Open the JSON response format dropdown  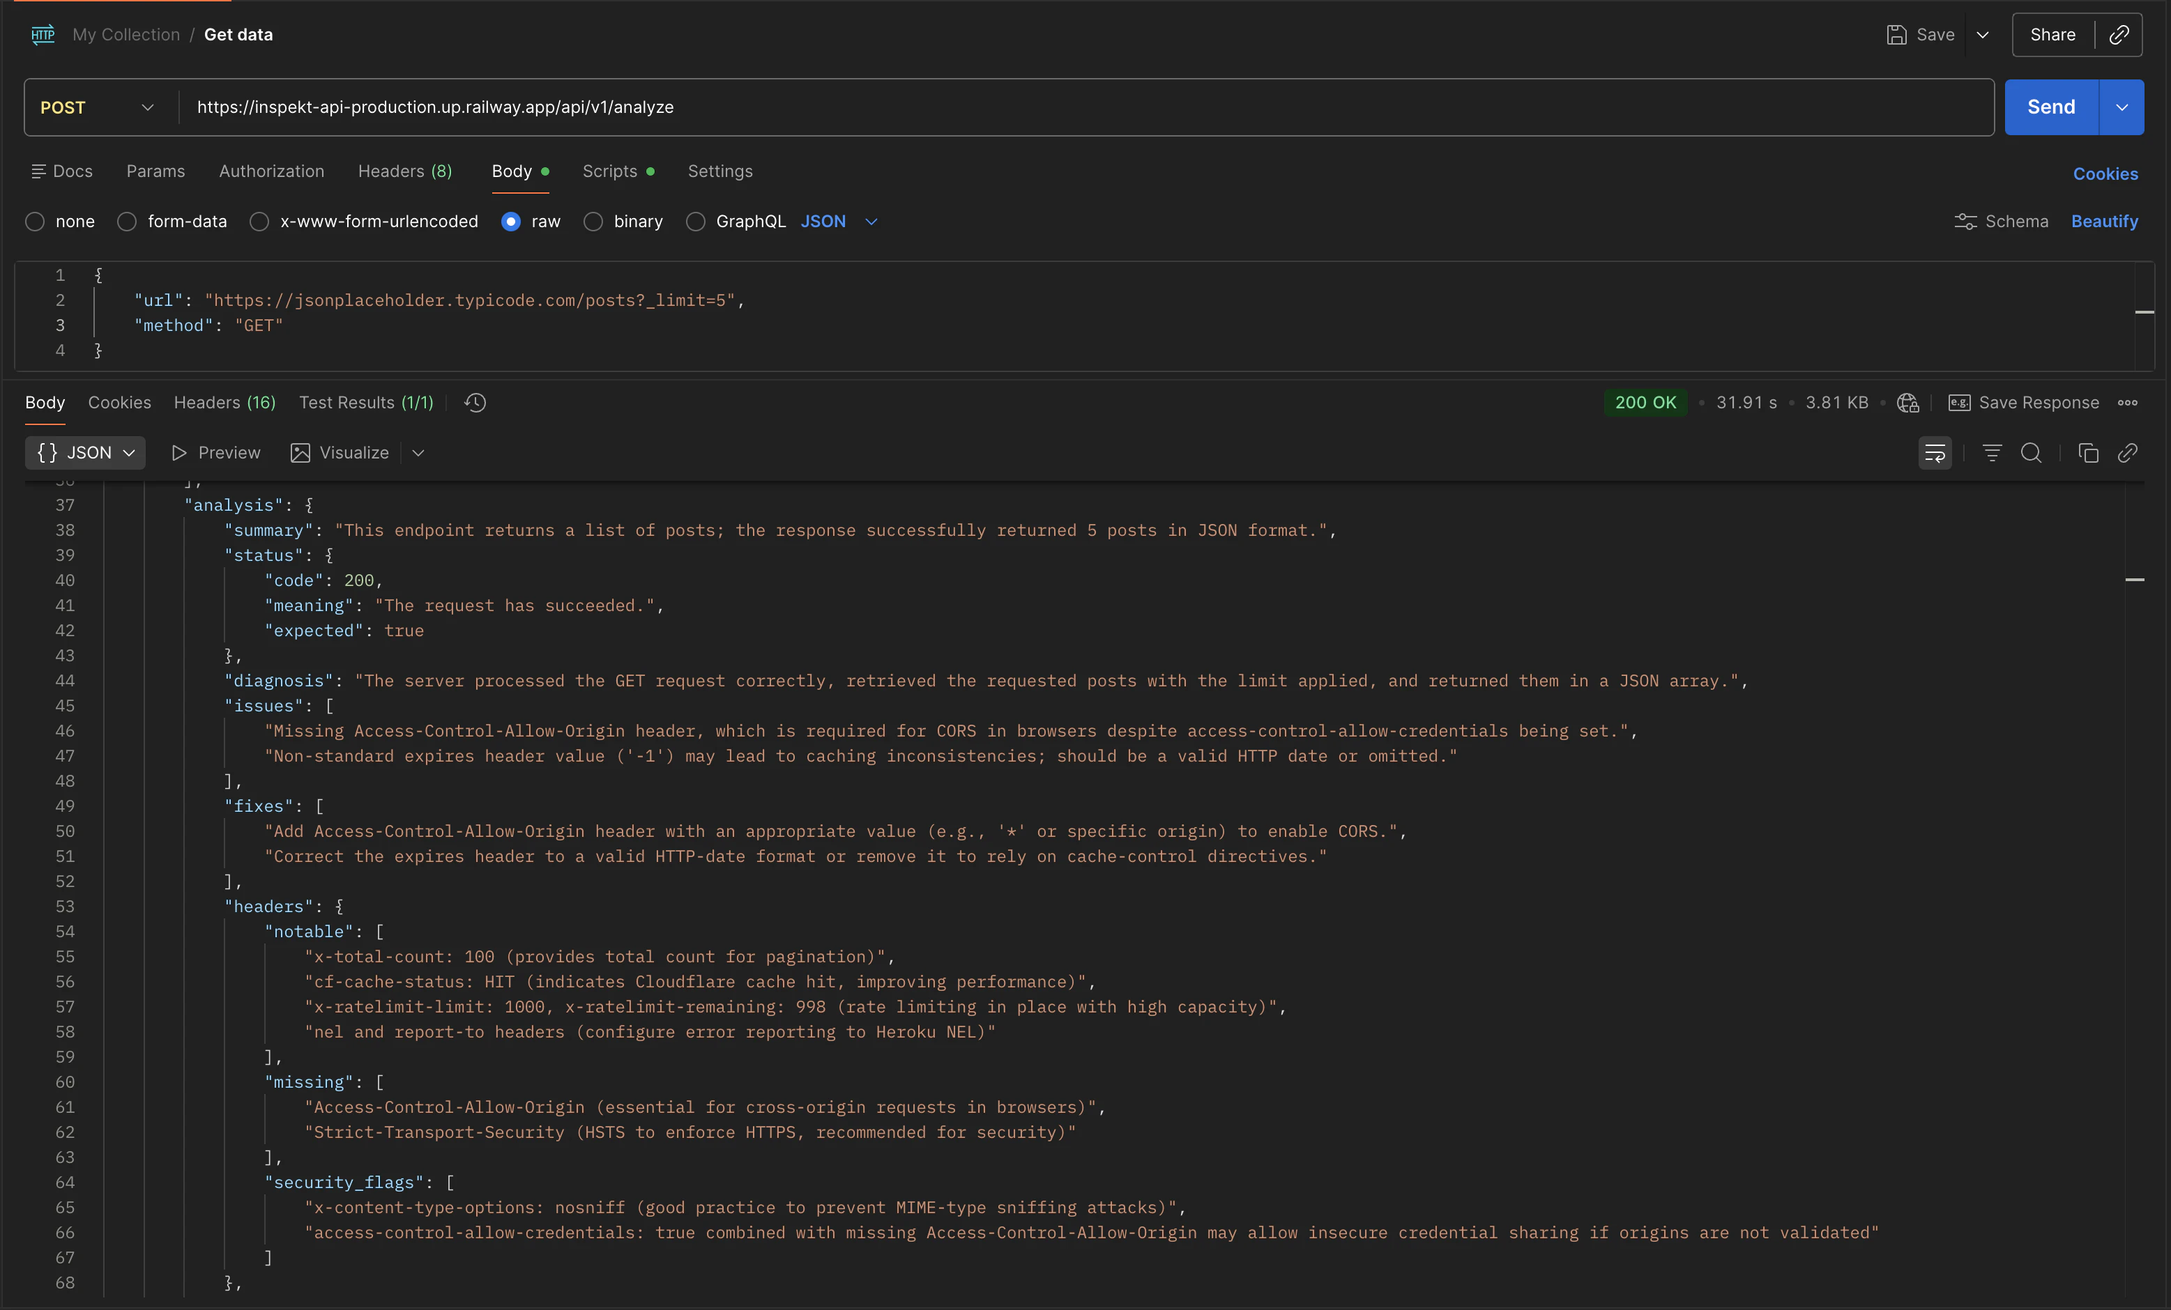[86, 452]
